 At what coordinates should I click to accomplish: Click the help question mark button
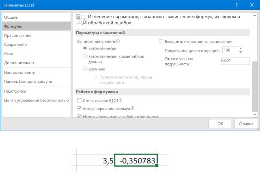point(236,5)
